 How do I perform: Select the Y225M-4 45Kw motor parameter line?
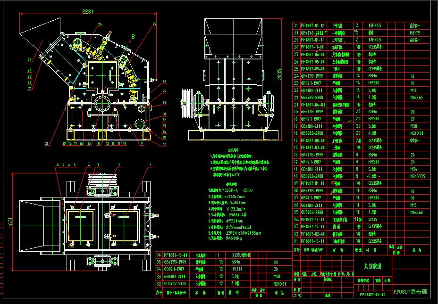click(x=230, y=190)
